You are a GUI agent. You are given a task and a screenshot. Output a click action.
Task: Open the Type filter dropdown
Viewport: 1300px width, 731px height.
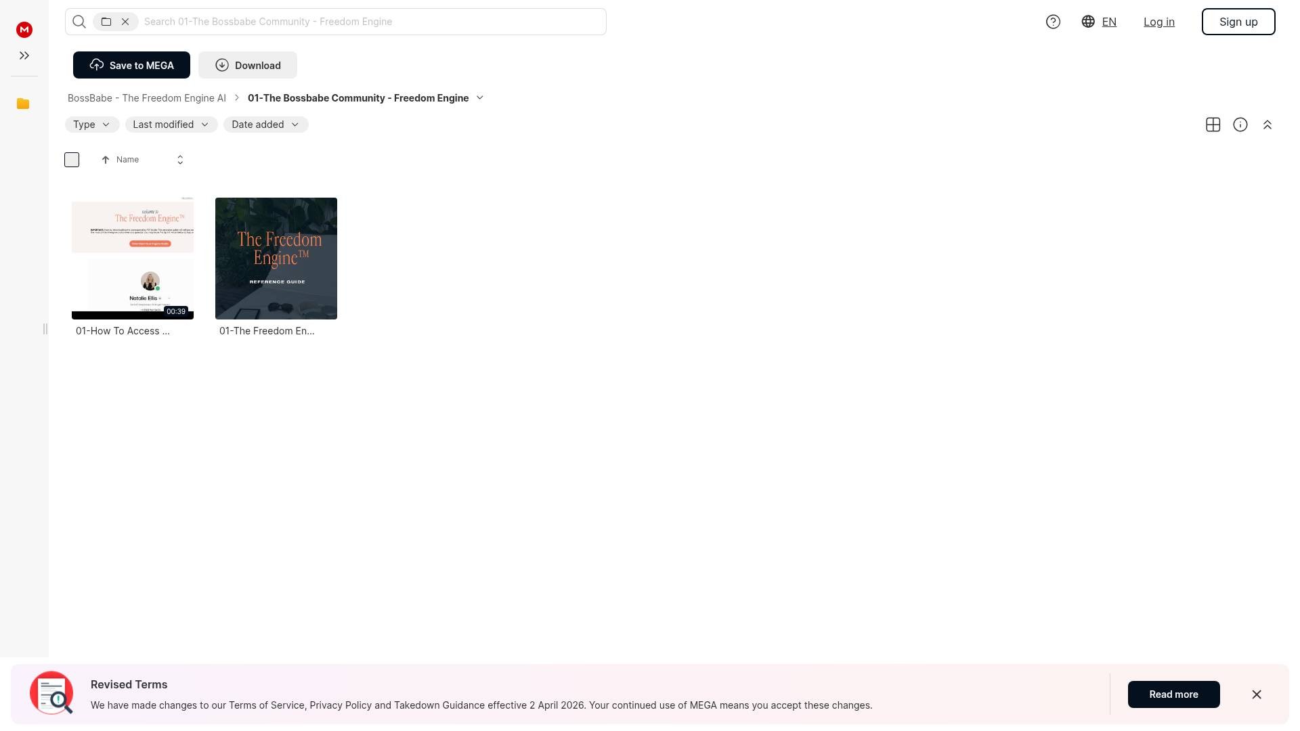(92, 125)
